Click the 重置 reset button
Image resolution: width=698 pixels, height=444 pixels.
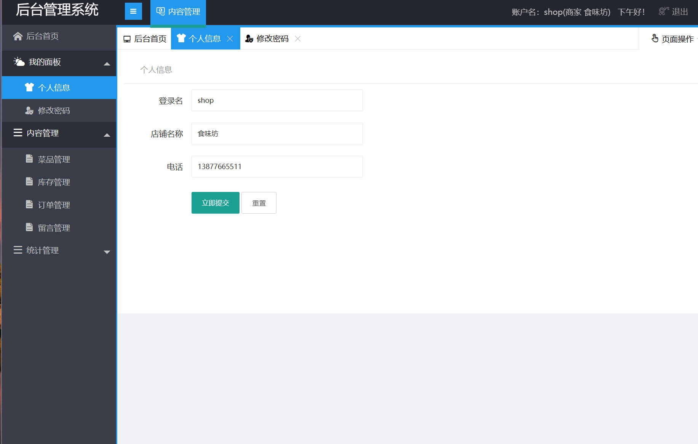click(259, 203)
